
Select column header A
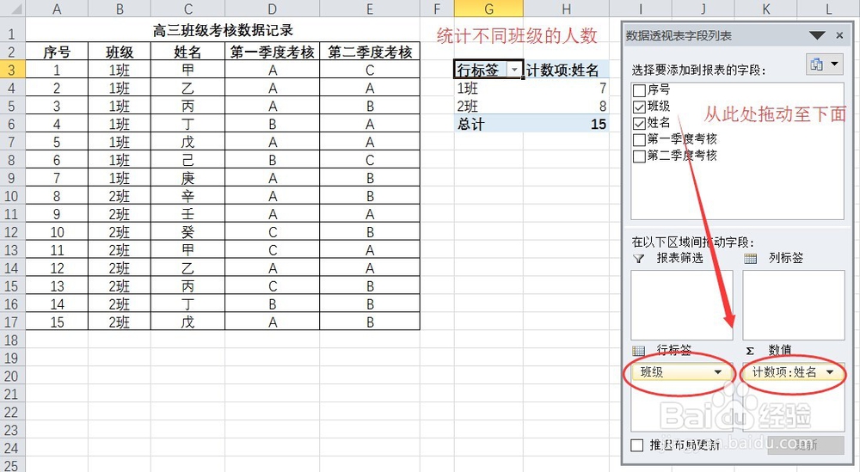pos(57,9)
